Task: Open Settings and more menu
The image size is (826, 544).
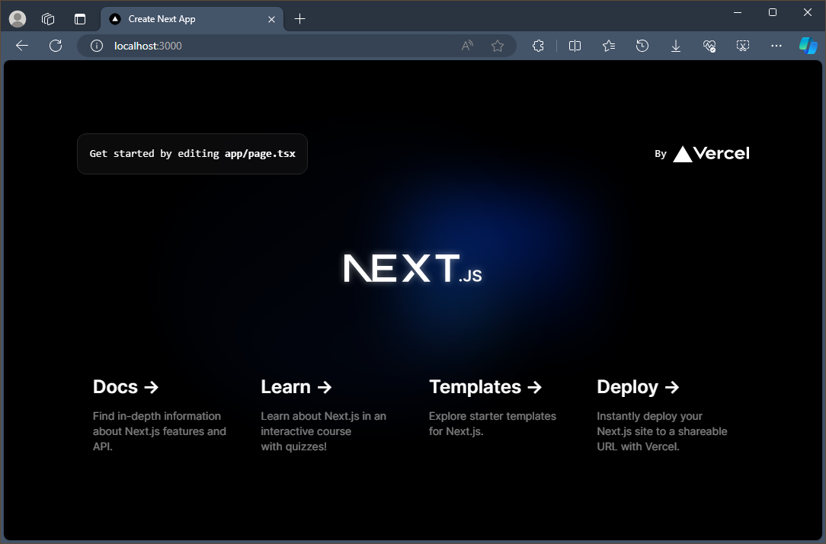Action: (776, 46)
